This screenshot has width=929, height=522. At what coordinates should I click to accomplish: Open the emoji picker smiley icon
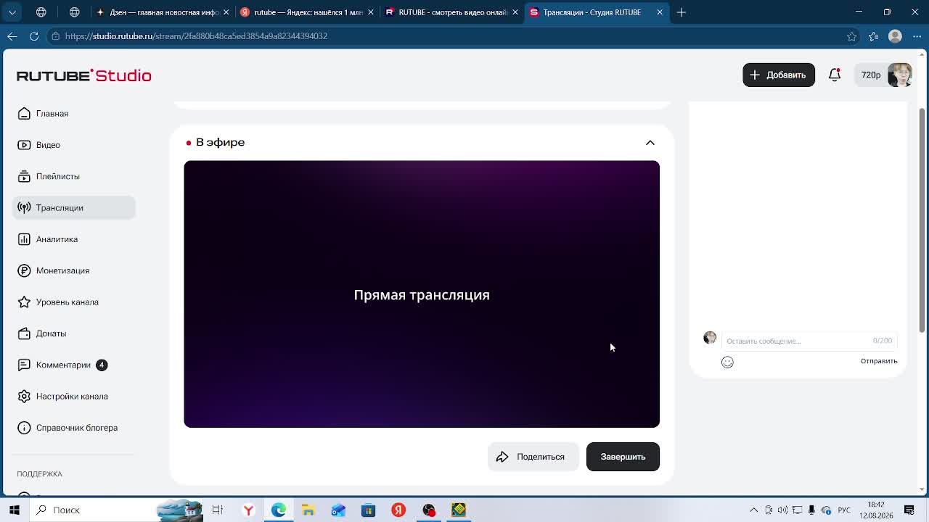click(727, 362)
